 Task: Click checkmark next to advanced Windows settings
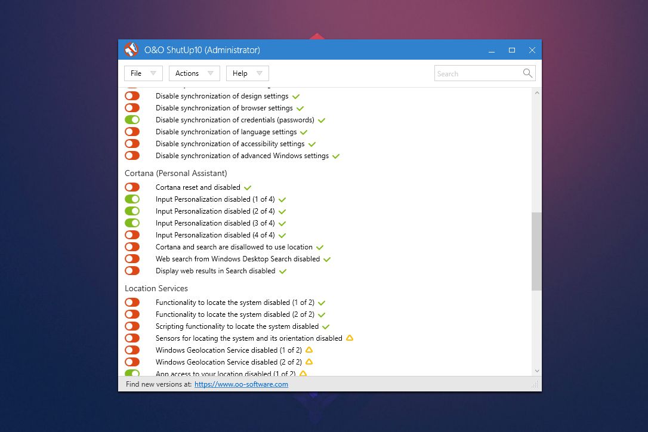pos(336,156)
